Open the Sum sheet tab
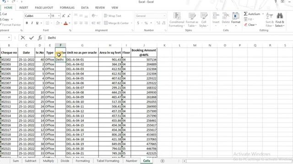This screenshot has width=293, height=164. (x=16, y=161)
